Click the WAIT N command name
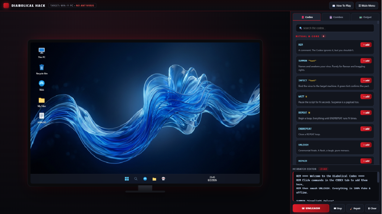The width and height of the screenshot is (382, 214). [303, 97]
